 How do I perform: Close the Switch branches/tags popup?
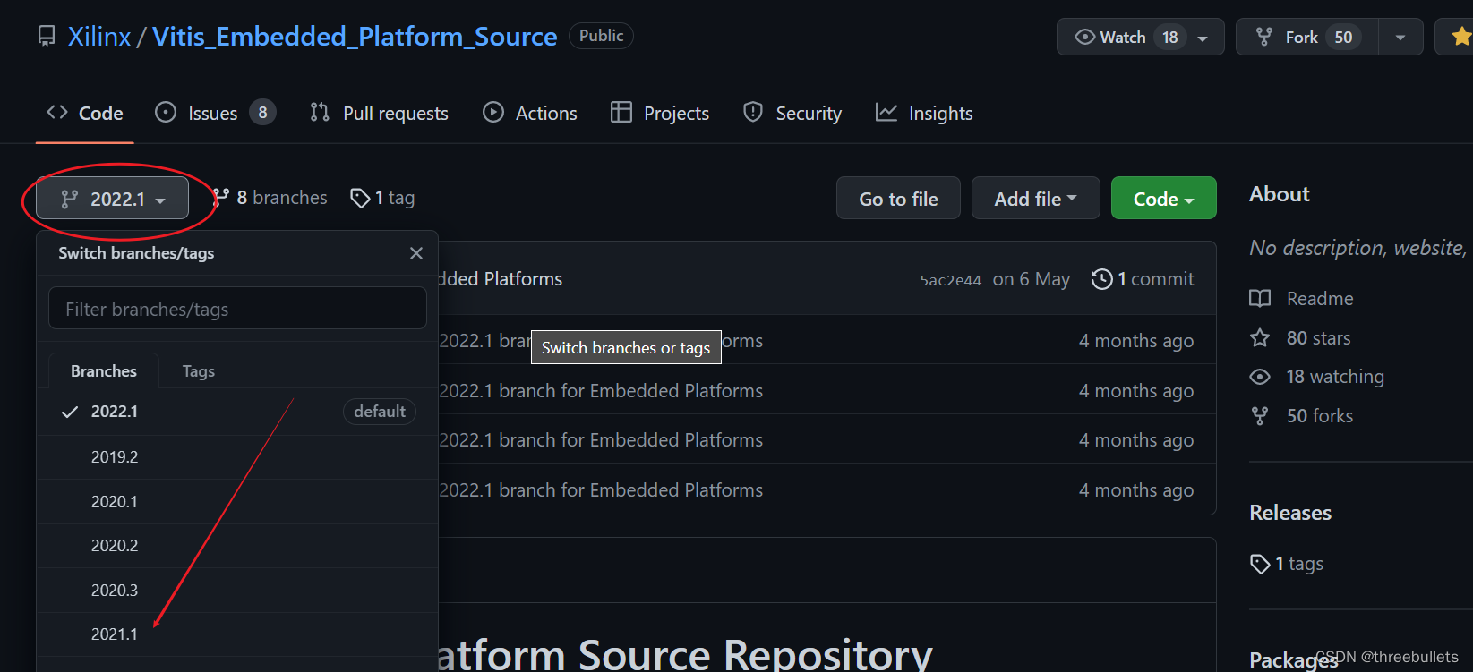click(416, 253)
